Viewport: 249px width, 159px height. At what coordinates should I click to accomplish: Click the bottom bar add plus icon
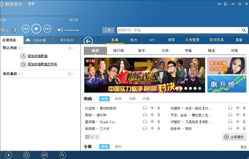point(9,155)
